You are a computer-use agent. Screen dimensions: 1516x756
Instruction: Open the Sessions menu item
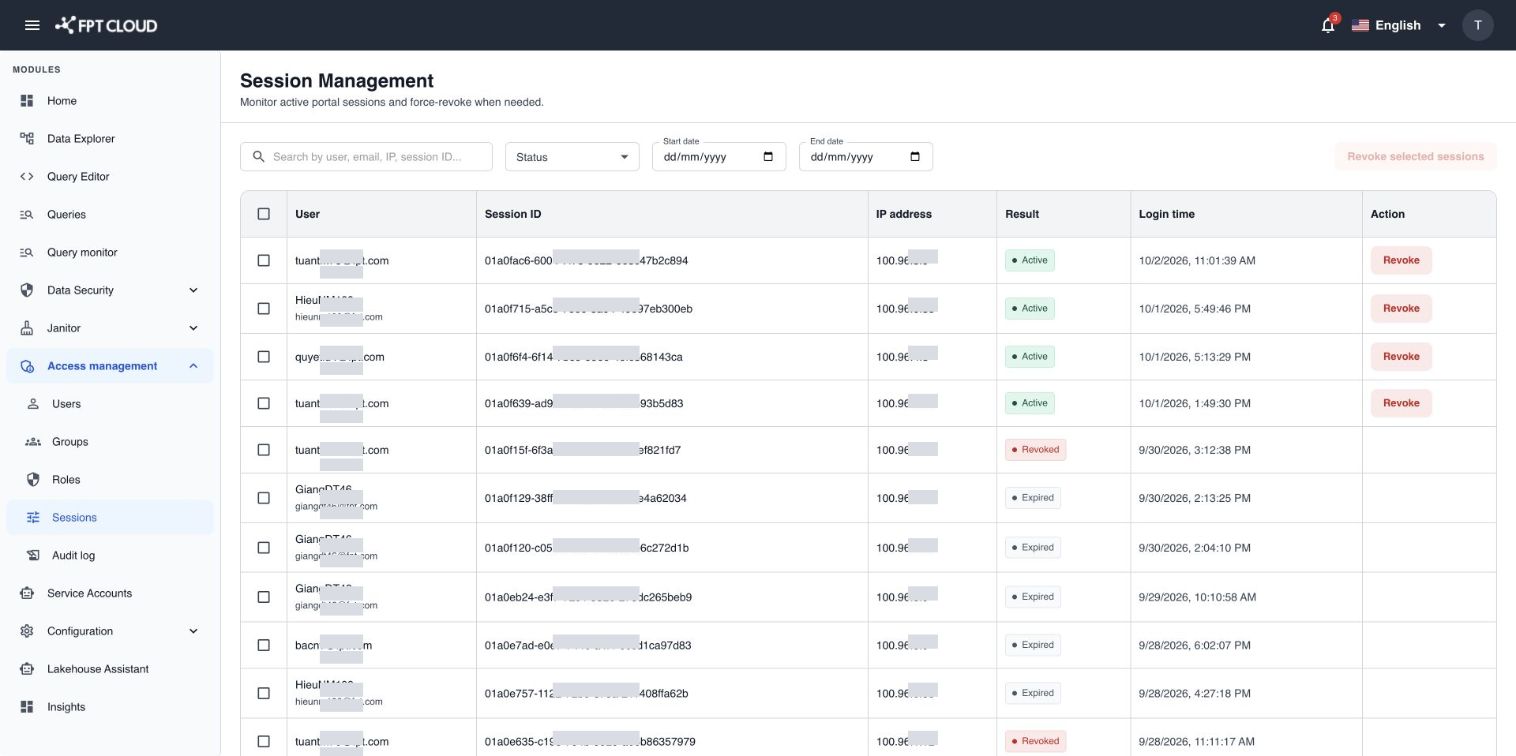(111, 518)
